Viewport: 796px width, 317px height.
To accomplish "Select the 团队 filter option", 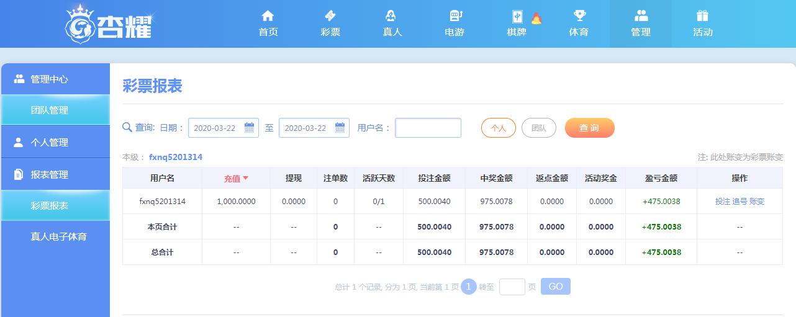I will point(539,128).
